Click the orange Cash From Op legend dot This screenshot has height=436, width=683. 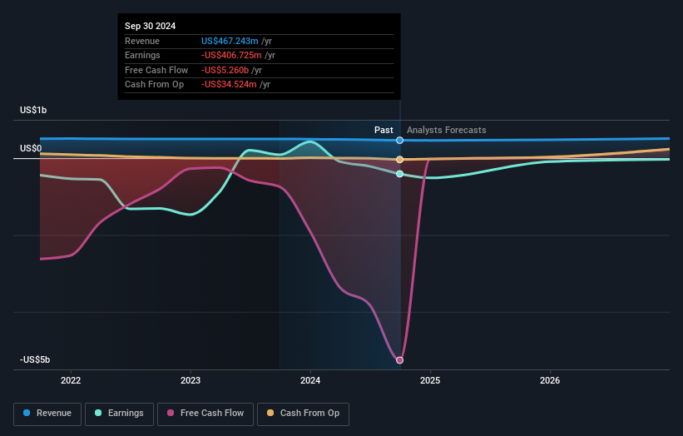[x=270, y=413]
